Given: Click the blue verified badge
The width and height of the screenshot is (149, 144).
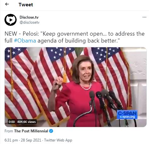Looking at the screenshot, I should pyautogui.click(x=51, y=131).
